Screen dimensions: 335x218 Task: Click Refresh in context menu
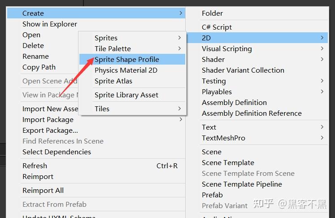[x=35, y=166]
